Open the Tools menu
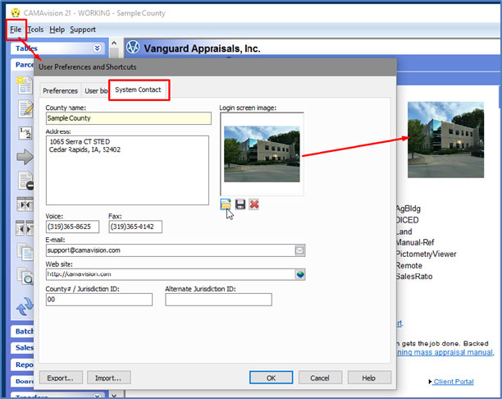The image size is (502, 399). coord(35,30)
